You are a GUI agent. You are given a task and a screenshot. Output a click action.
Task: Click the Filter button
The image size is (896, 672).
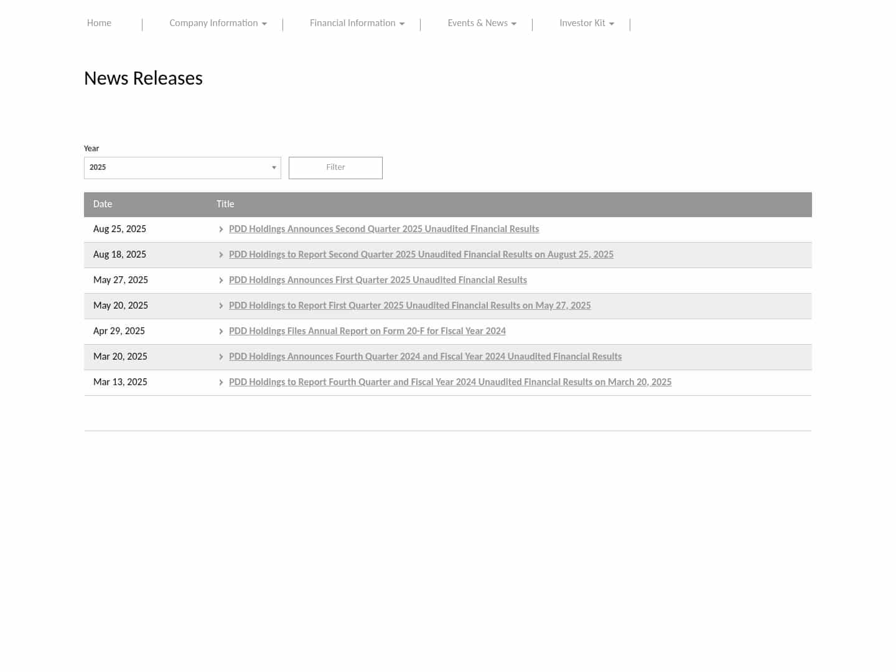point(335,168)
